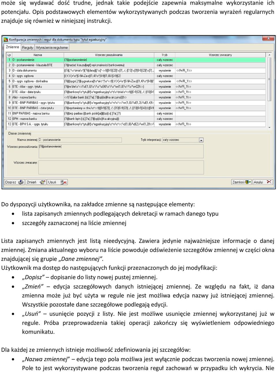Click the variables list vertical scrollbar

click(269, 91)
